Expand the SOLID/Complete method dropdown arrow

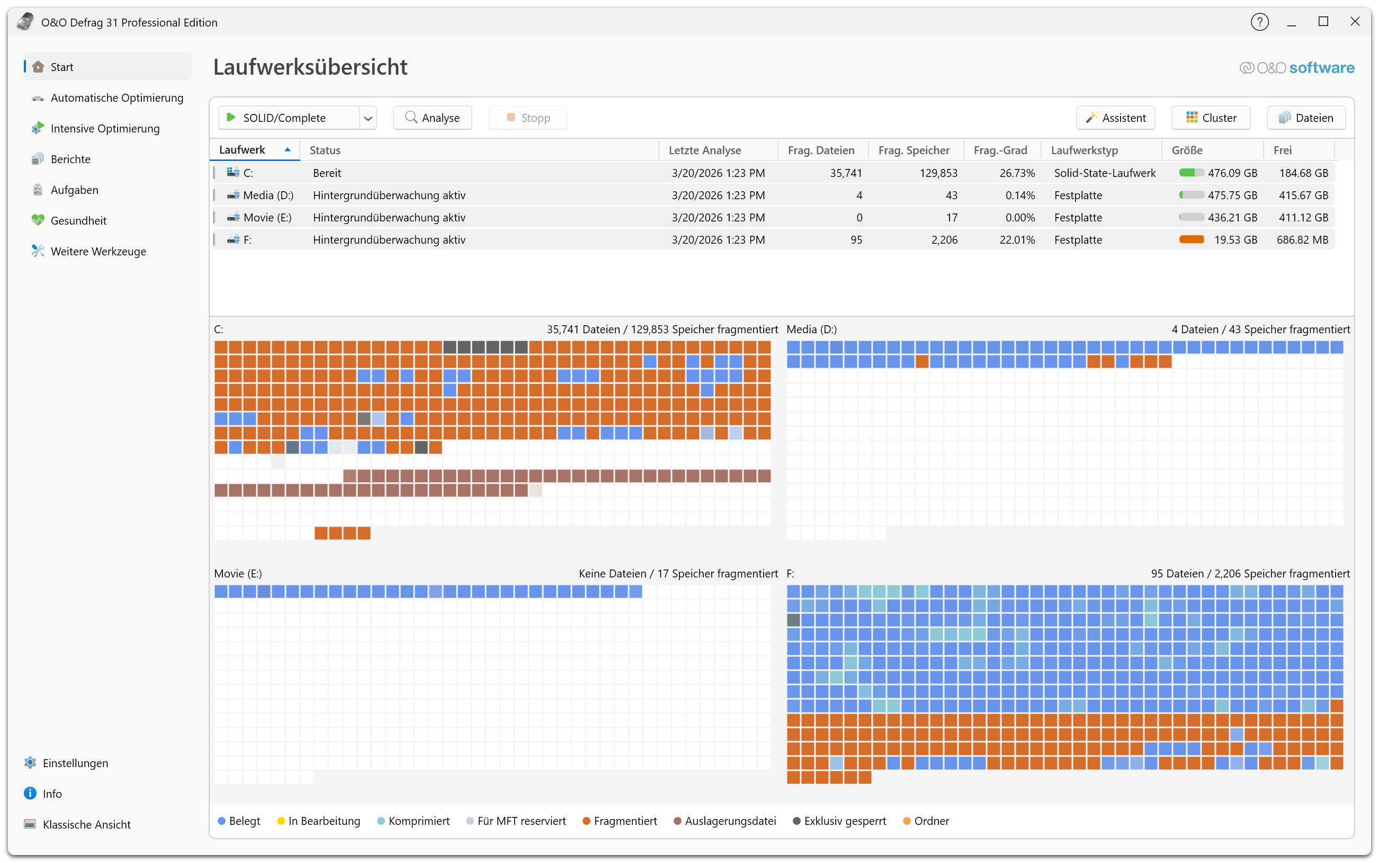click(x=368, y=118)
